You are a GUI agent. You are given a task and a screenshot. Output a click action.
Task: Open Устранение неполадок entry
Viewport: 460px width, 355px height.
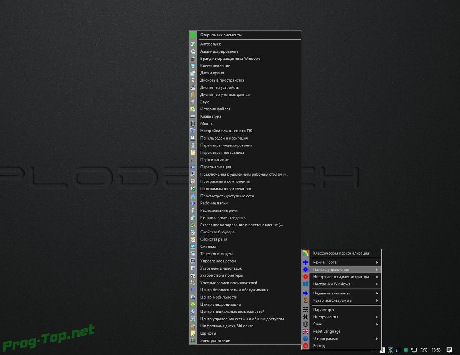tap(245, 268)
